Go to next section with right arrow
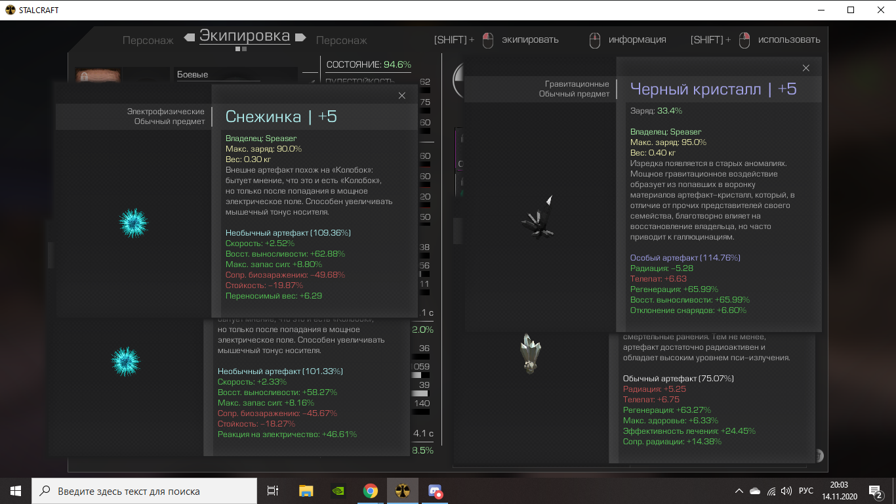 click(300, 37)
